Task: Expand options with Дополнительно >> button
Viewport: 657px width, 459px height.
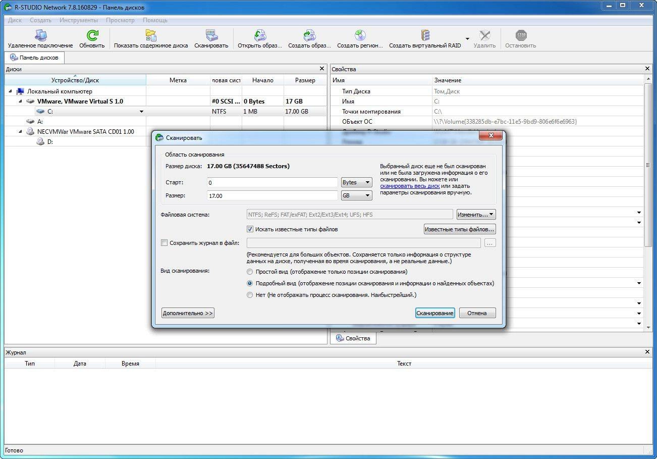Action: coord(188,313)
